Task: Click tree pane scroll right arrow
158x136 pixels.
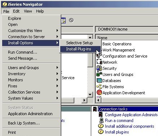Action: 84,100
